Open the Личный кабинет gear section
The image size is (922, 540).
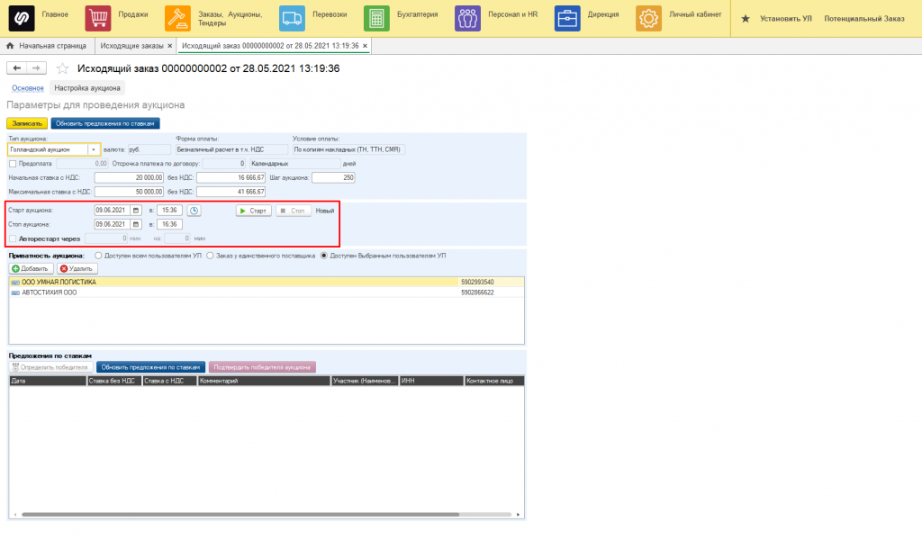[648, 18]
